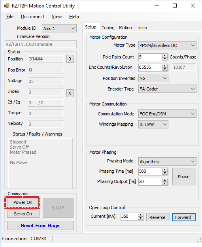
Task: Increase Phasing Time with up arrow
Action: pyautogui.click(x=165, y=170)
